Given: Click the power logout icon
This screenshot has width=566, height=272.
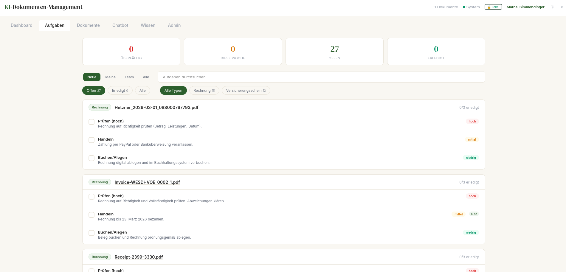Looking at the screenshot, I should tap(562, 7).
